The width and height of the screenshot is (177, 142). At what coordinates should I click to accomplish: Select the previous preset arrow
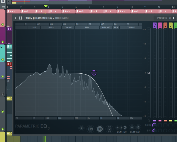click(x=170, y=18)
